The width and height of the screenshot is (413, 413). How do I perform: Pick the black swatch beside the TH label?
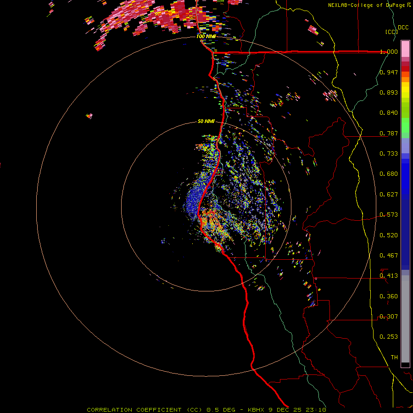tap(405, 364)
